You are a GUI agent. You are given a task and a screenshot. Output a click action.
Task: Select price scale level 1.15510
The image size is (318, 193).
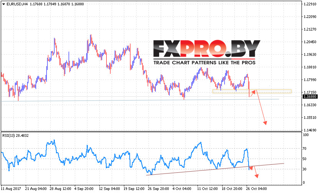click(310, 117)
